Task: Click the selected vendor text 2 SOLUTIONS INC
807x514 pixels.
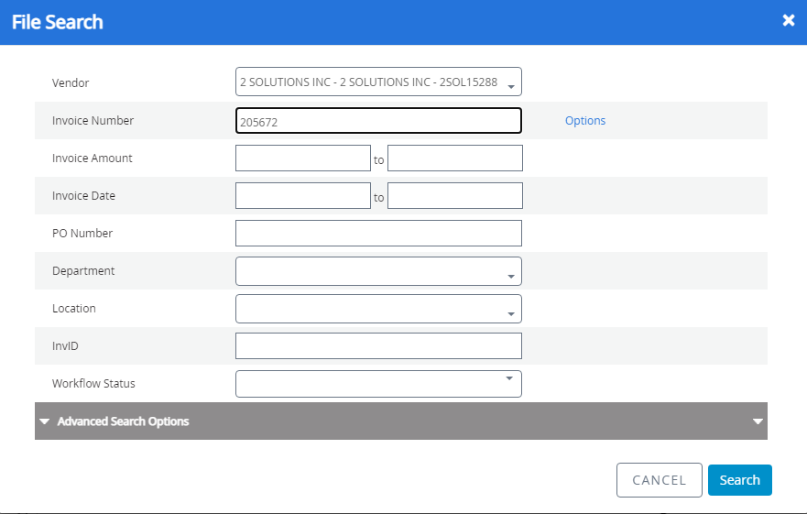Action: coord(368,82)
